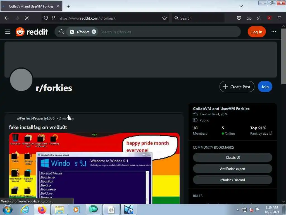Click the Reddit search magnifier icon
Image resolution: width=286 pixels, height=215 pixels.
point(62,32)
